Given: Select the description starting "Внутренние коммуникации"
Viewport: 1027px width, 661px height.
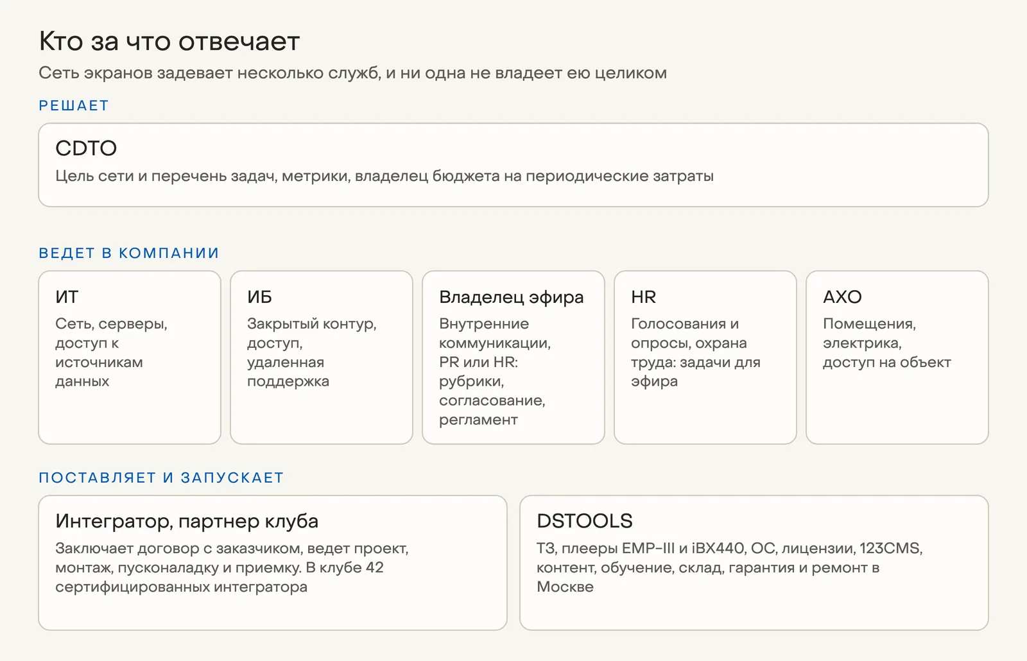Looking at the screenshot, I should pos(495,372).
